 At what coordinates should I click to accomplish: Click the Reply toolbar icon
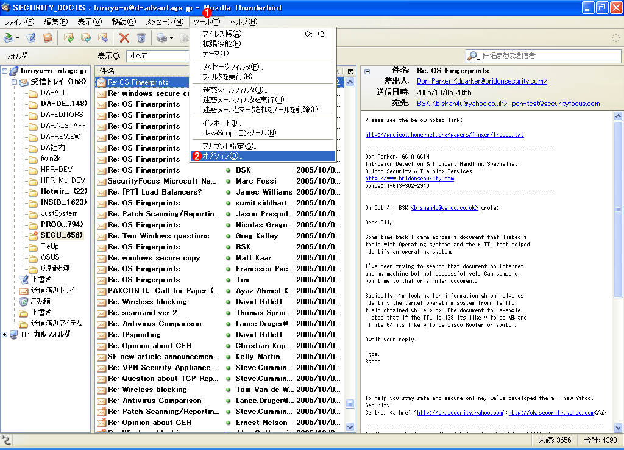(x=68, y=38)
